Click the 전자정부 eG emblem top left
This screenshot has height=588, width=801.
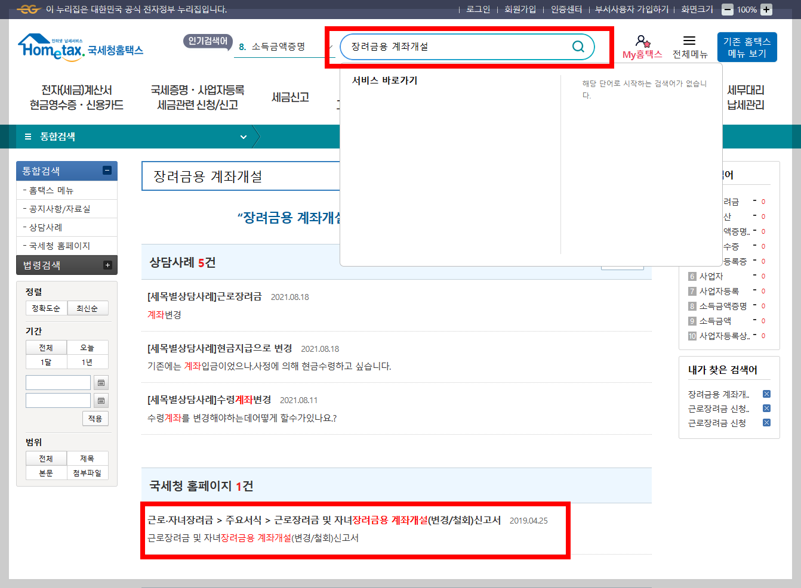[x=29, y=9]
